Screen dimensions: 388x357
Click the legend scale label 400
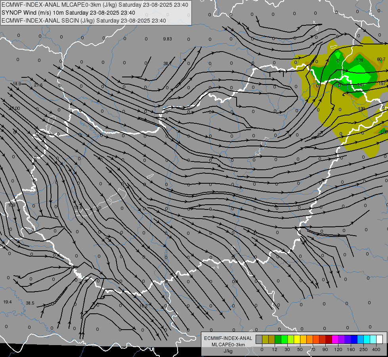coord(376,349)
